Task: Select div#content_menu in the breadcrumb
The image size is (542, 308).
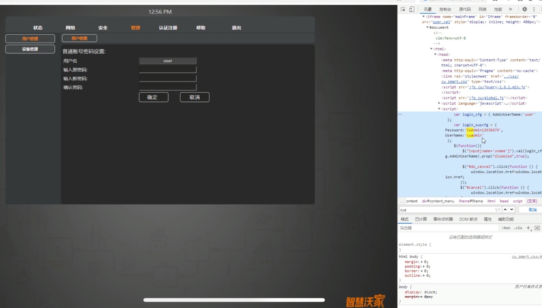Action: (438, 201)
